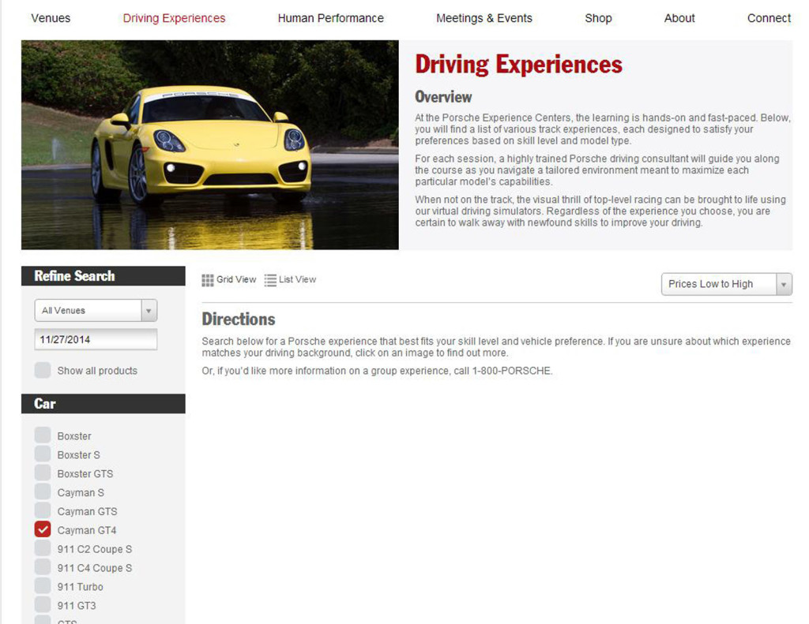Open the Shop menu
Viewport: 809px width, 624px height.
[x=598, y=18]
